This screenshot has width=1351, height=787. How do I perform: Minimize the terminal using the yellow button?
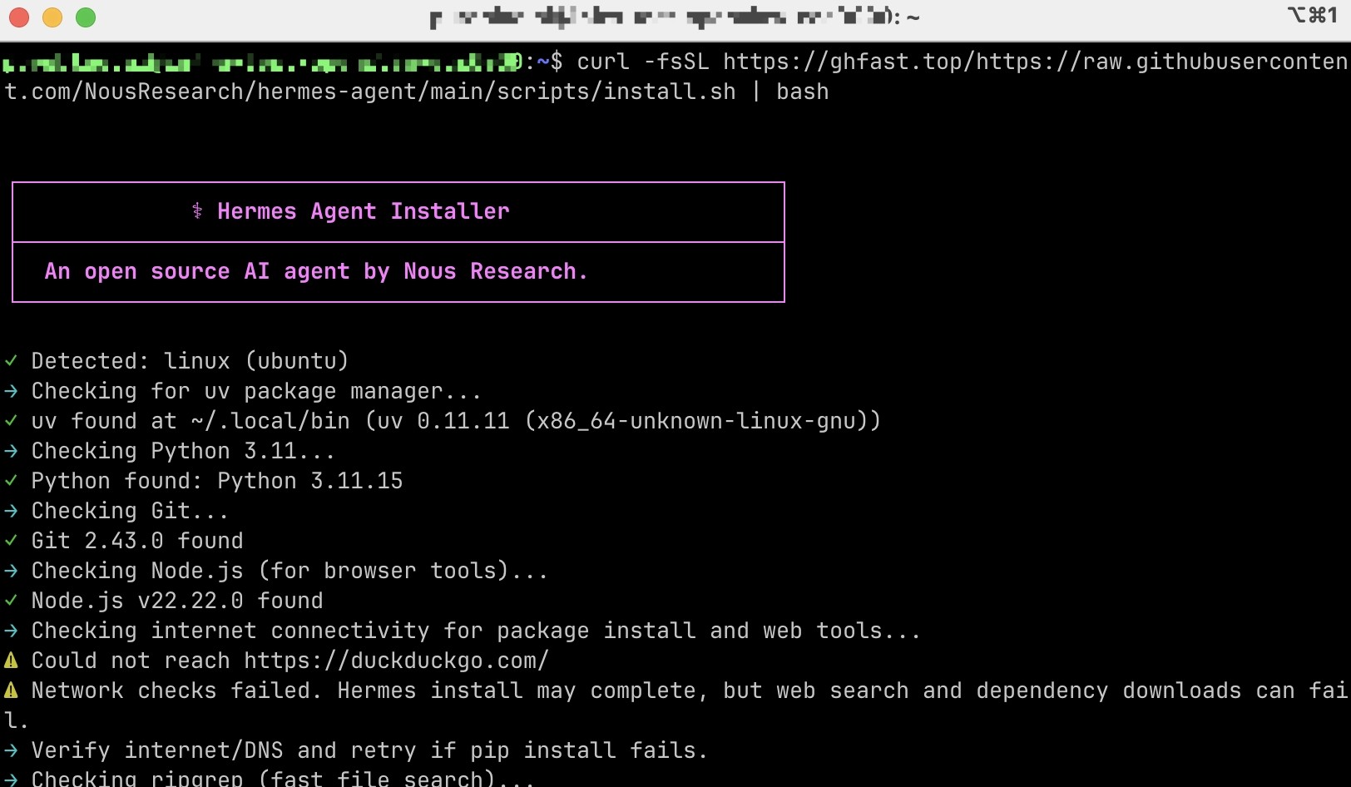tap(52, 17)
